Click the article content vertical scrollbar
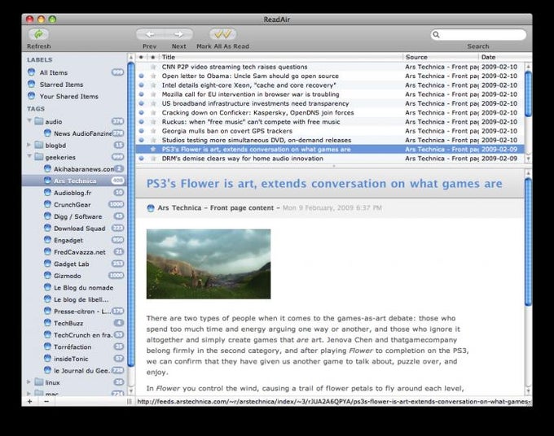Image resolution: width=554 pixels, height=436 pixels. (528, 242)
